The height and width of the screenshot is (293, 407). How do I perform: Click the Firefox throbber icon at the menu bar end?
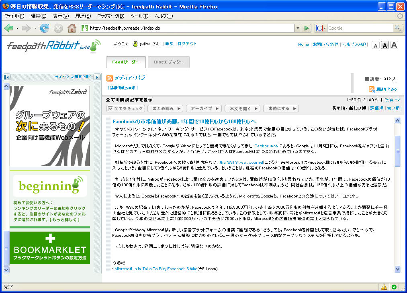pos(400,16)
